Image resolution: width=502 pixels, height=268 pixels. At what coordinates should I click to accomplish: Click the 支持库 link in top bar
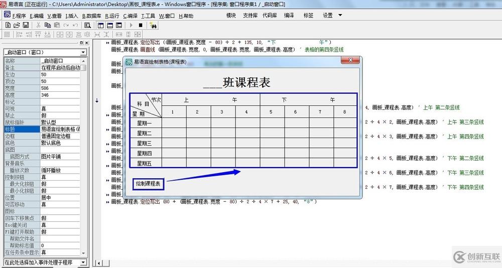[x=250, y=15]
